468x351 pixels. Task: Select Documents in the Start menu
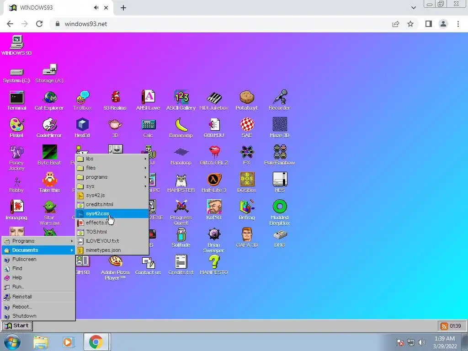pyautogui.click(x=38, y=250)
